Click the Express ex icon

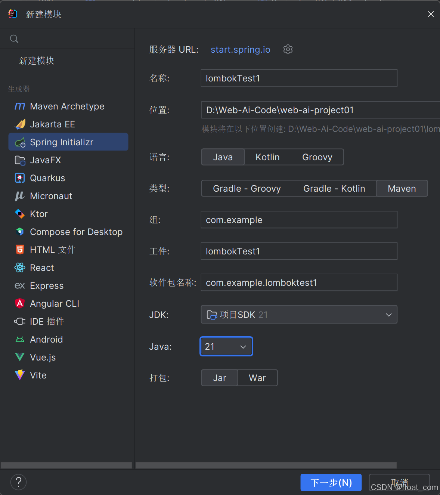click(x=20, y=286)
